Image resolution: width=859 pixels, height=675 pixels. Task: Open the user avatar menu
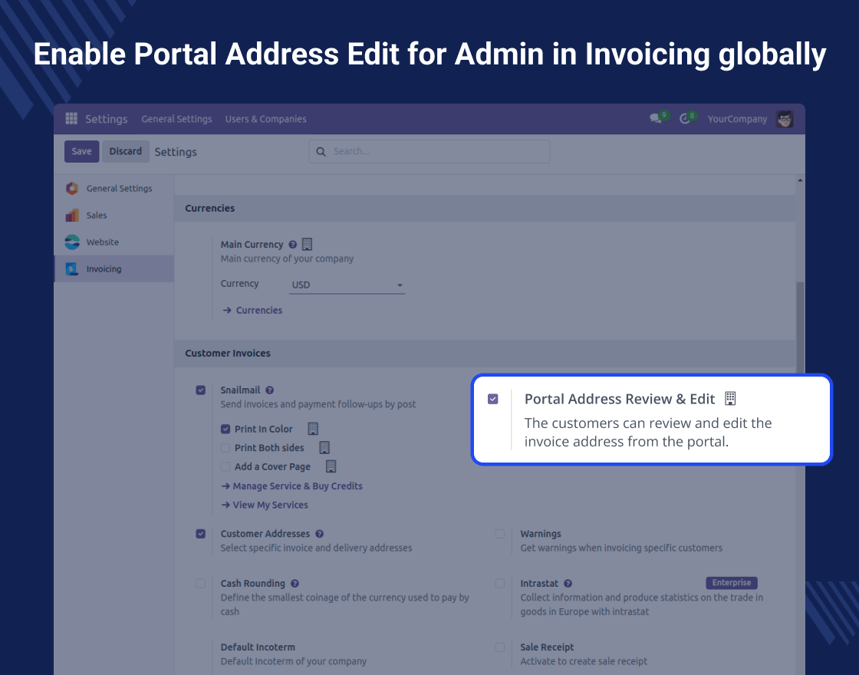point(785,119)
